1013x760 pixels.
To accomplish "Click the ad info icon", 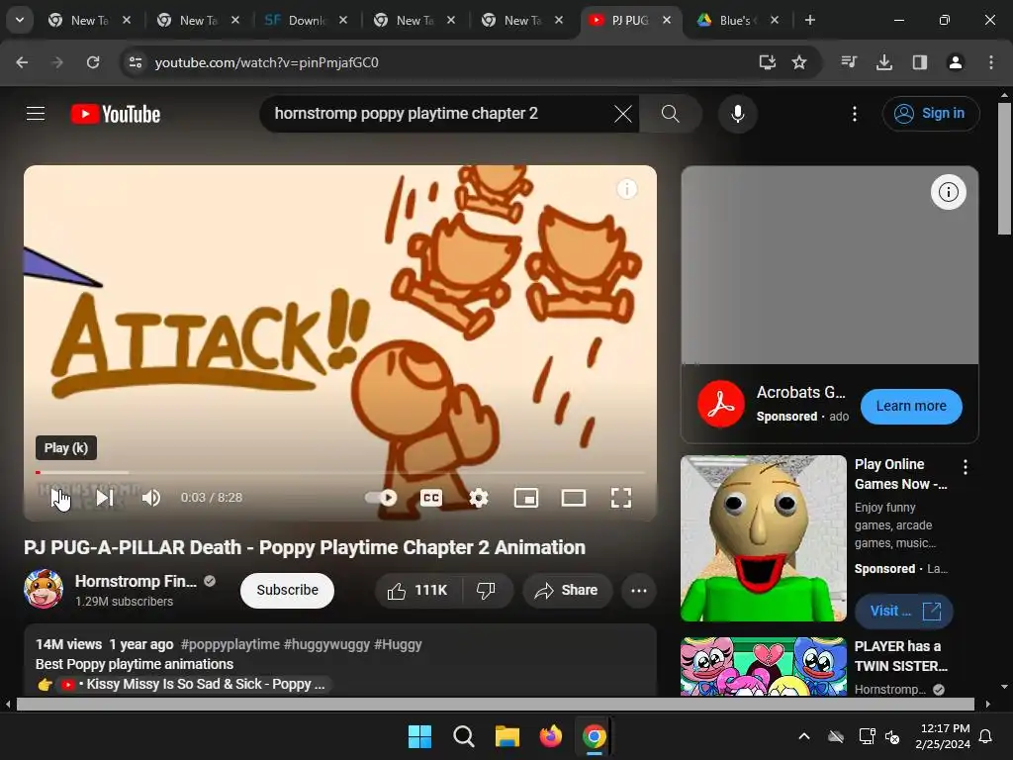I will (948, 192).
